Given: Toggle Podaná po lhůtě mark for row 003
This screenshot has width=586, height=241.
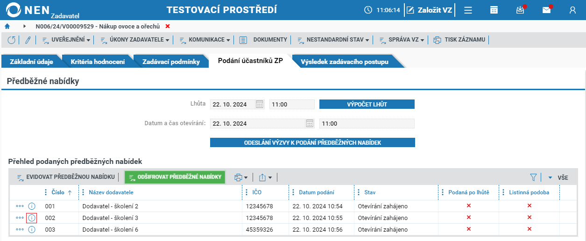Looking at the screenshot, I should [469, 229].
